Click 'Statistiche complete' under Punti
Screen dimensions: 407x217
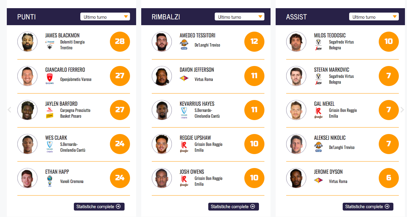[99, 206]
